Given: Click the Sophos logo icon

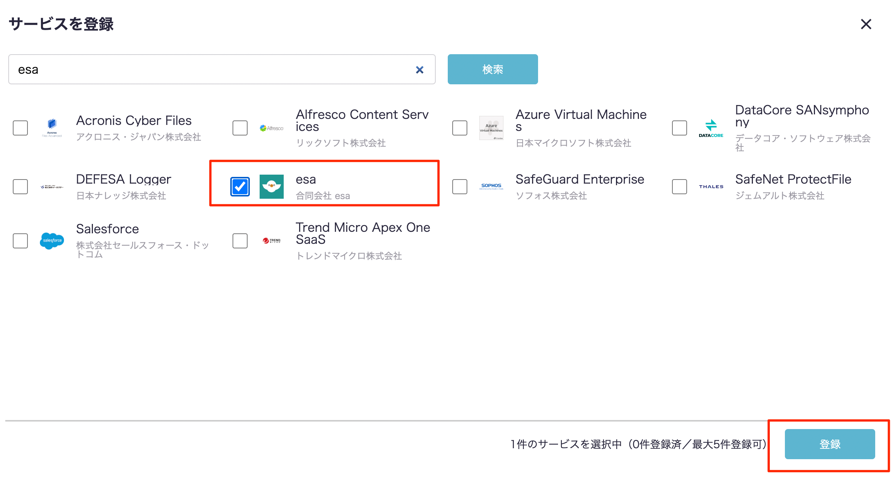Looking at the screenshot, I should coord(491,186).
